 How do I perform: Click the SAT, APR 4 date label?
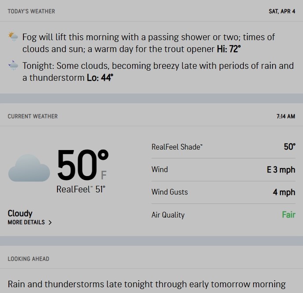pos(282,11)
